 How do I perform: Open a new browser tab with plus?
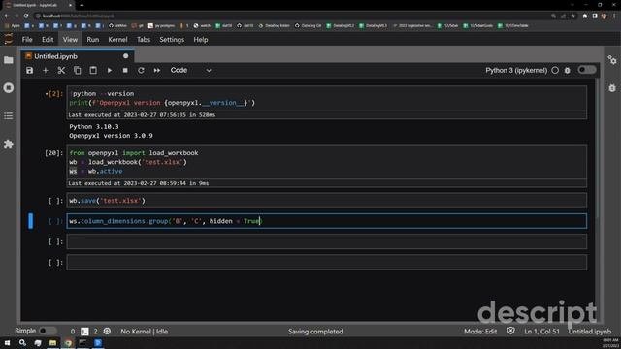(82, 5)
